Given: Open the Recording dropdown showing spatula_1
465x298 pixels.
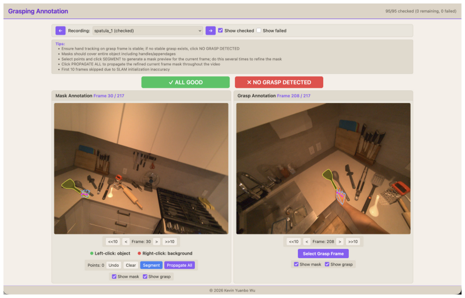Looking at the screenshot, I should [x=147, y=31].
